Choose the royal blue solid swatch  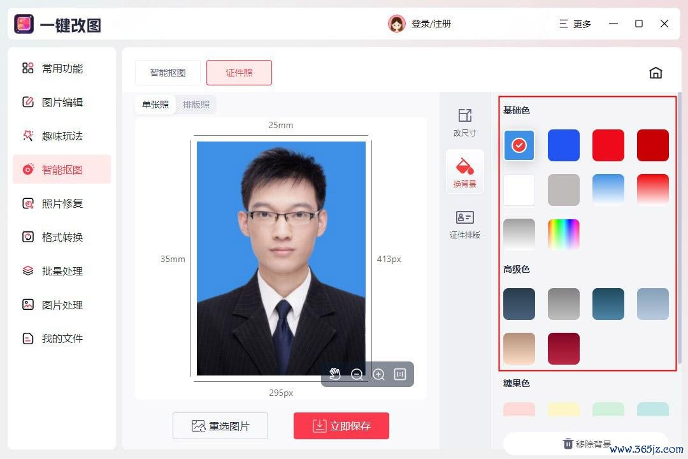pos(564,145)
